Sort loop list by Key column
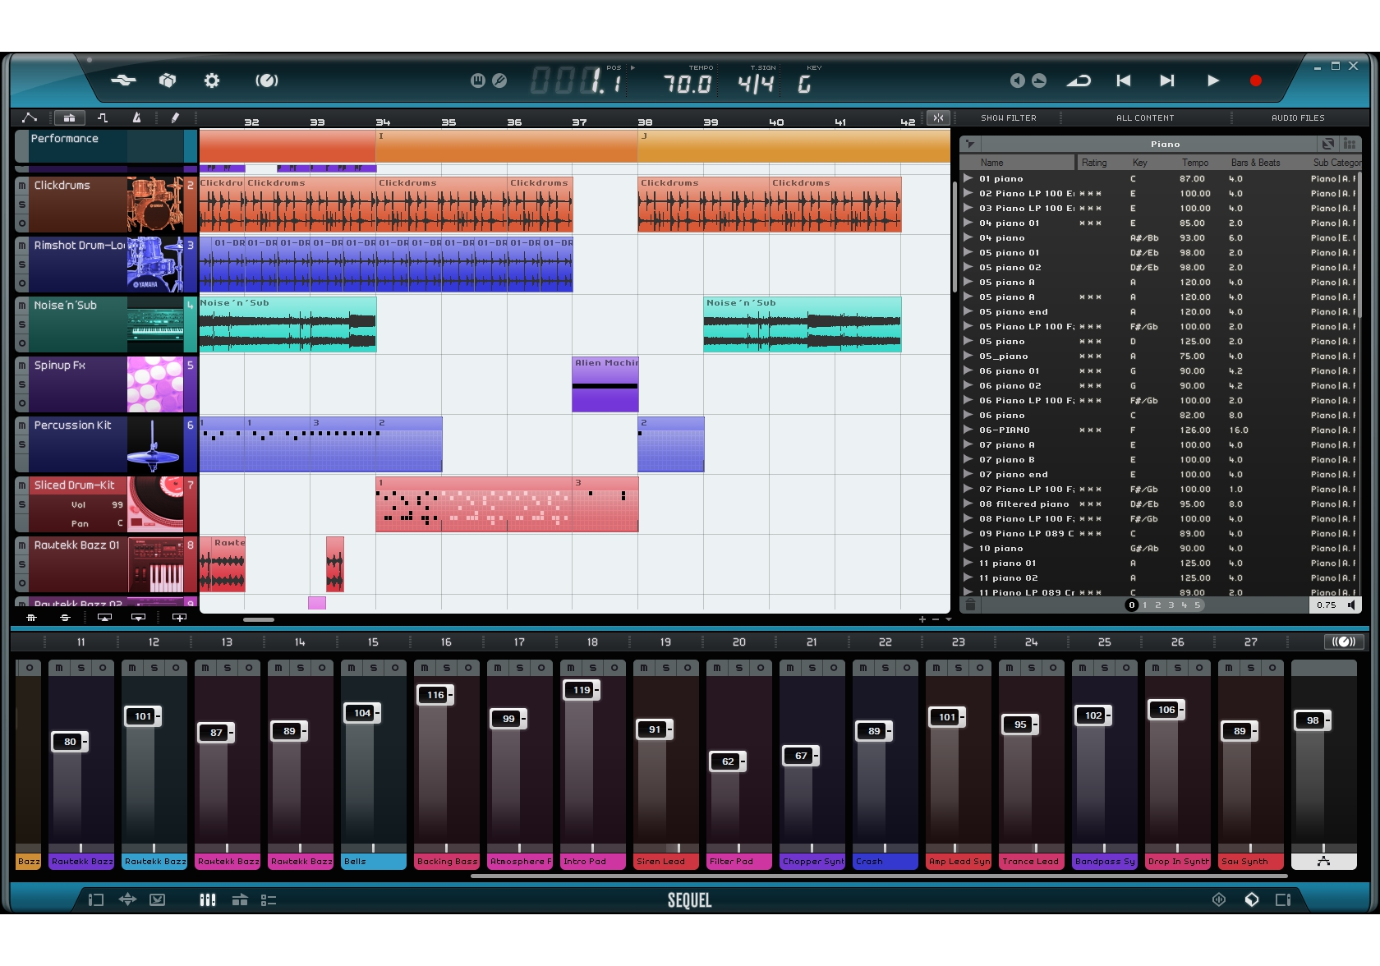This screenshot has width=1380, height=966. tap(1140, 163)
